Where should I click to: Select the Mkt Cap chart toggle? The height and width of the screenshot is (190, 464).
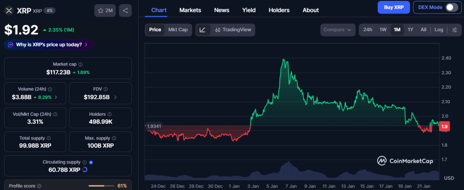click(178, 30)
